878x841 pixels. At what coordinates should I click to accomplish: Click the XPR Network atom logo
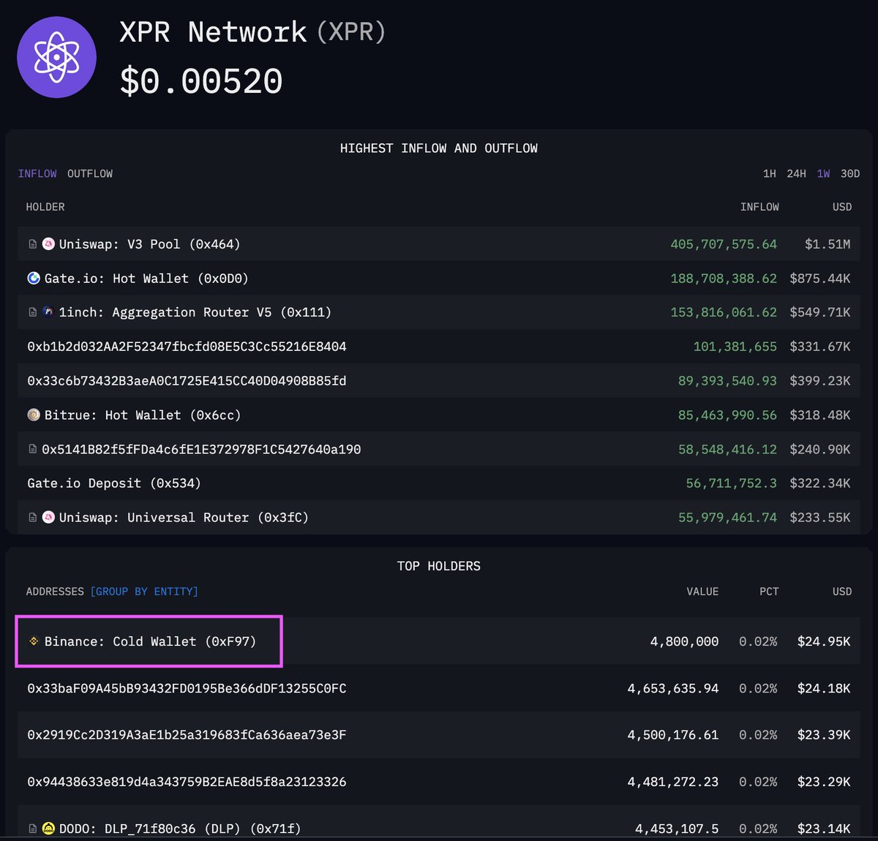(57, 58)
